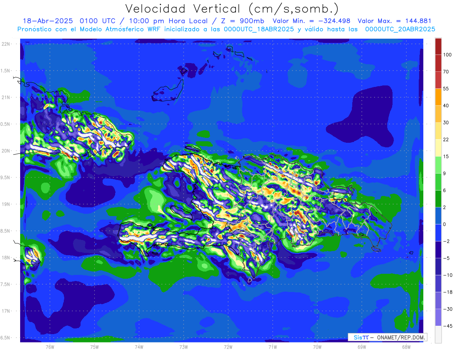
Task: Click the latitude label '19N'
Action: [x=6, y=204]
